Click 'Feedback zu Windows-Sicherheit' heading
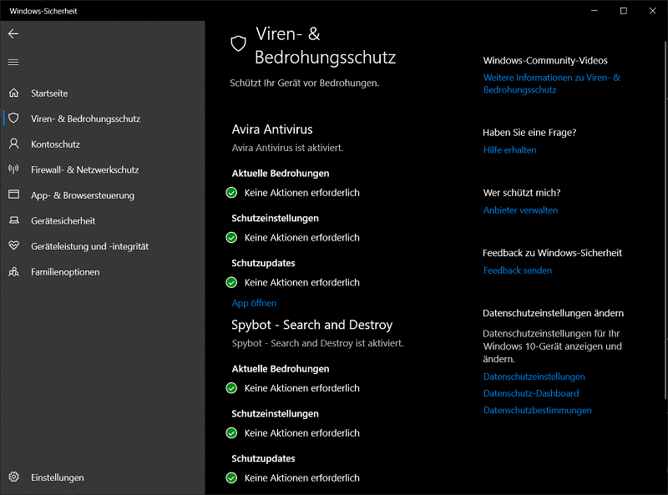 [x=552, y=253]
